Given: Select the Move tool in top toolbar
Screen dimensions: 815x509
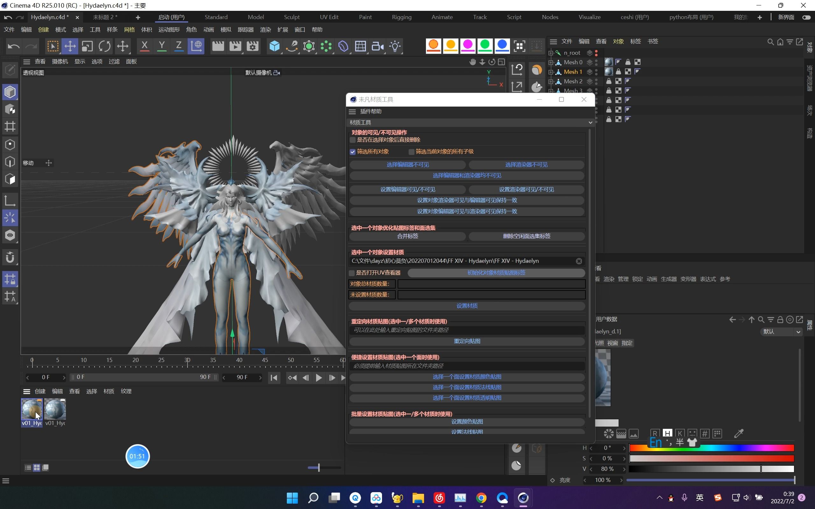Looking at the screenshot, I should 70,46.
